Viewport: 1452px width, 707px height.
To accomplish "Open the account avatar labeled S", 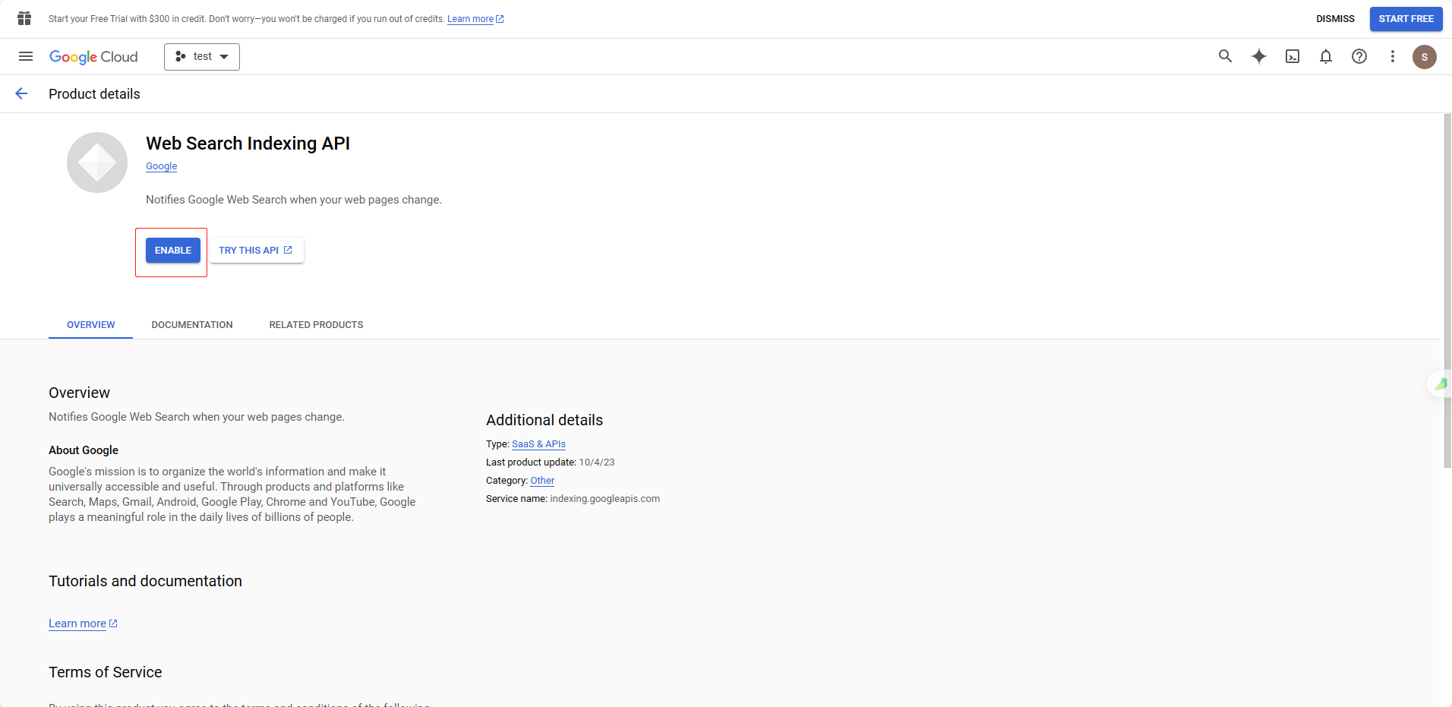I will click(1425, 57).
